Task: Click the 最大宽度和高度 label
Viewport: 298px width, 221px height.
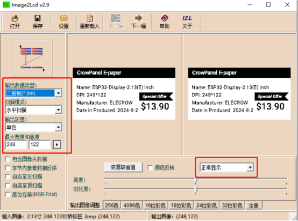Action: (22, 137)
